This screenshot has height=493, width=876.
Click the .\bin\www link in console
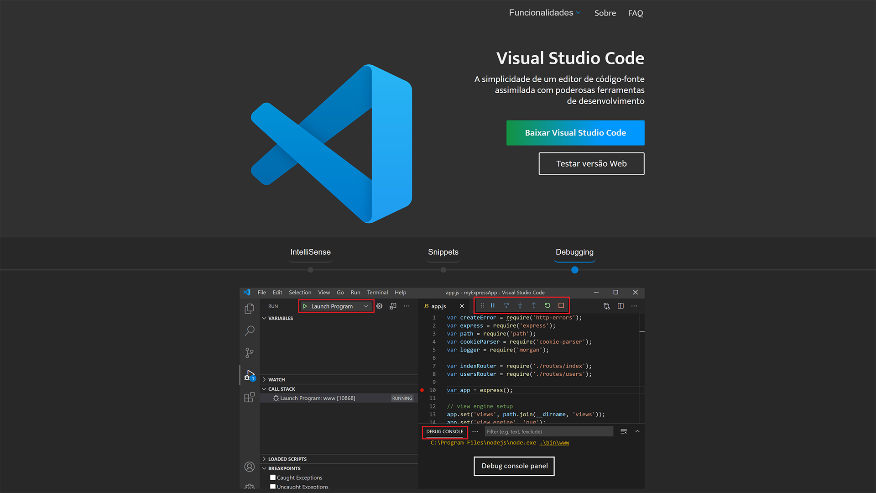tap(554, 443)
